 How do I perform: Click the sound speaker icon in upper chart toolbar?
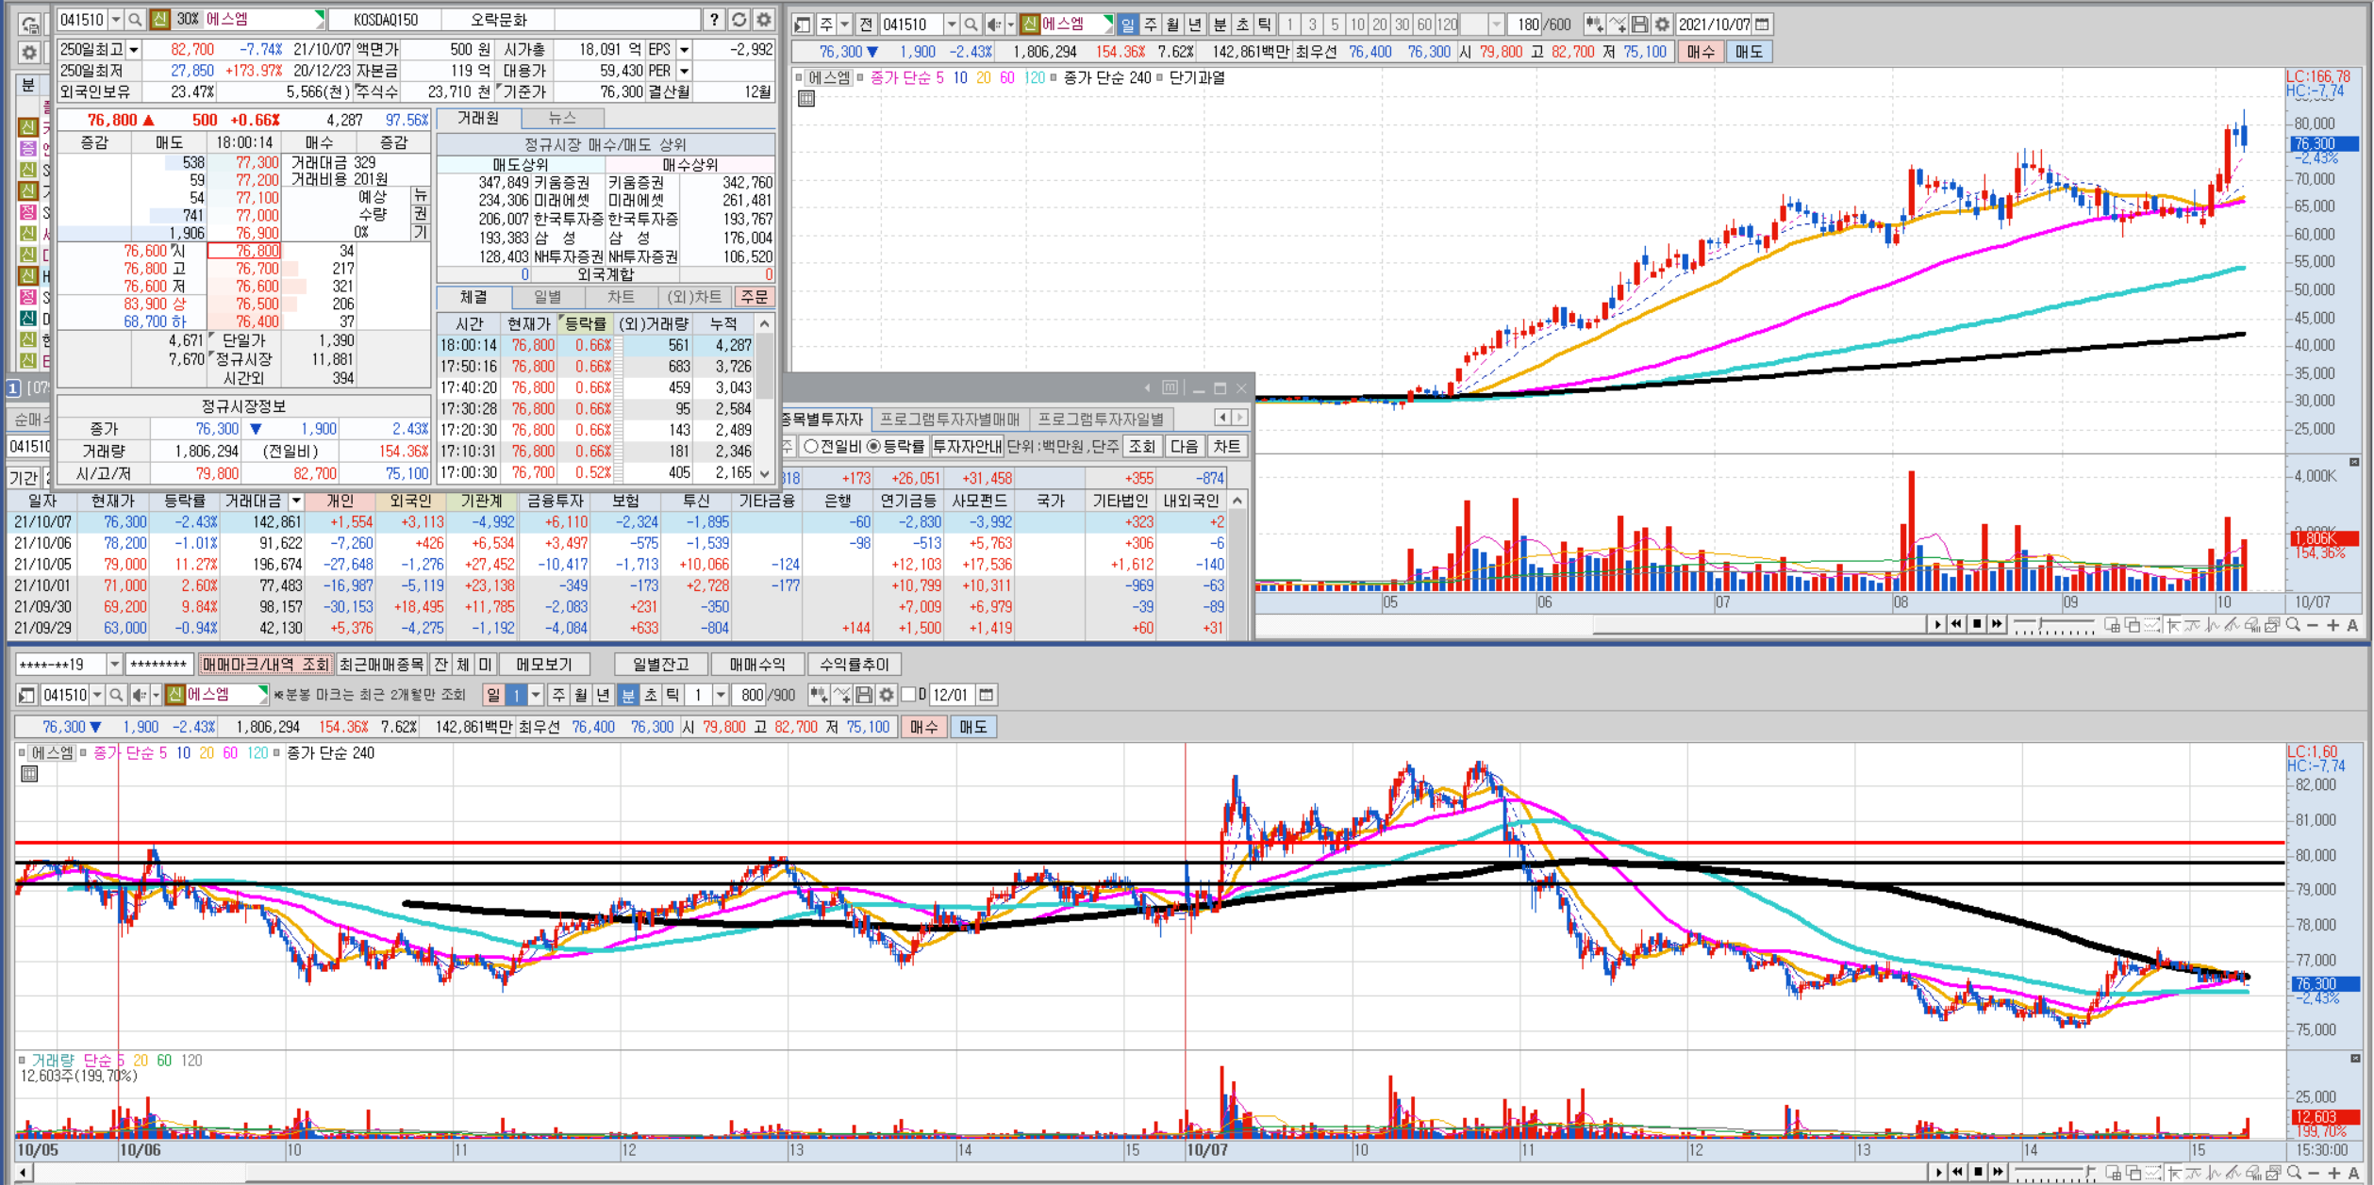994,25
